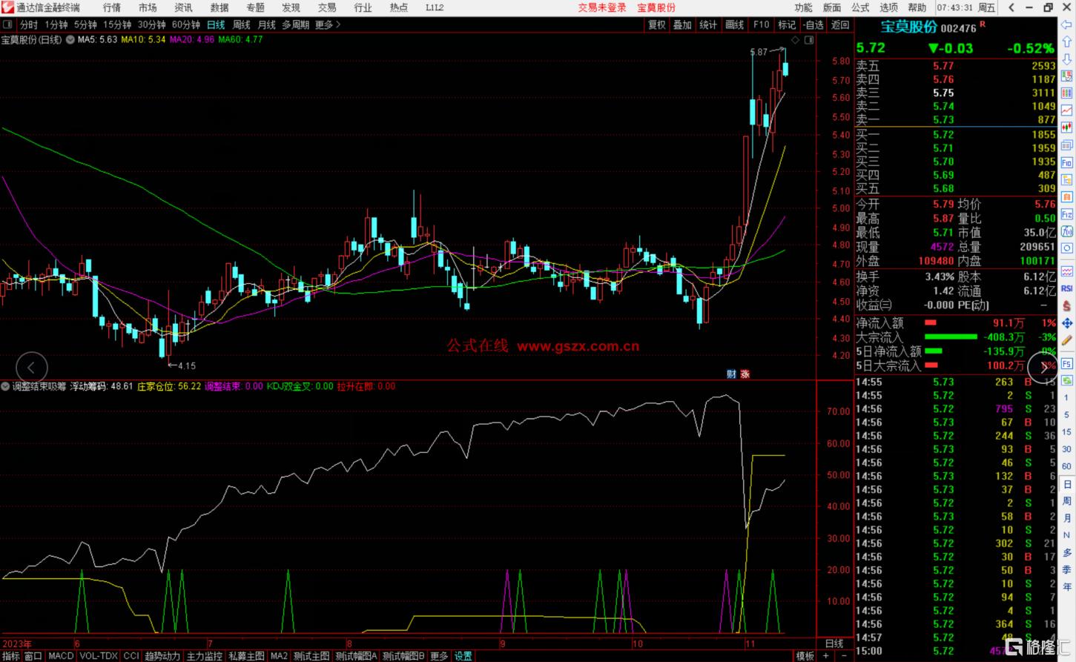
Task: Click the F10 toolbar button
Action: tap(761, 24)
